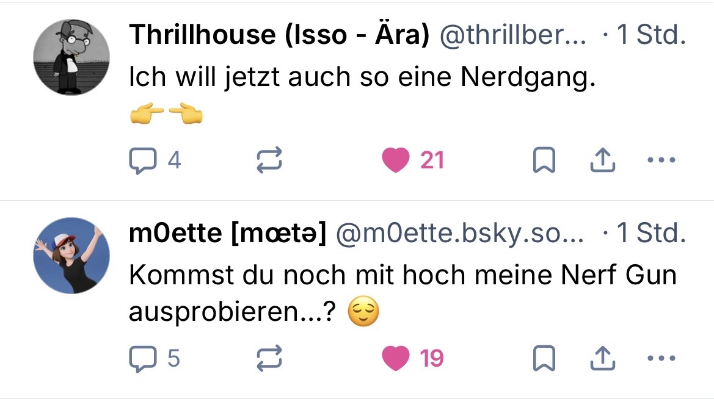Repost m0ette's Nerf Gun post
The height and width of the screenshot is (399, 714).
(x=269, y=359)
